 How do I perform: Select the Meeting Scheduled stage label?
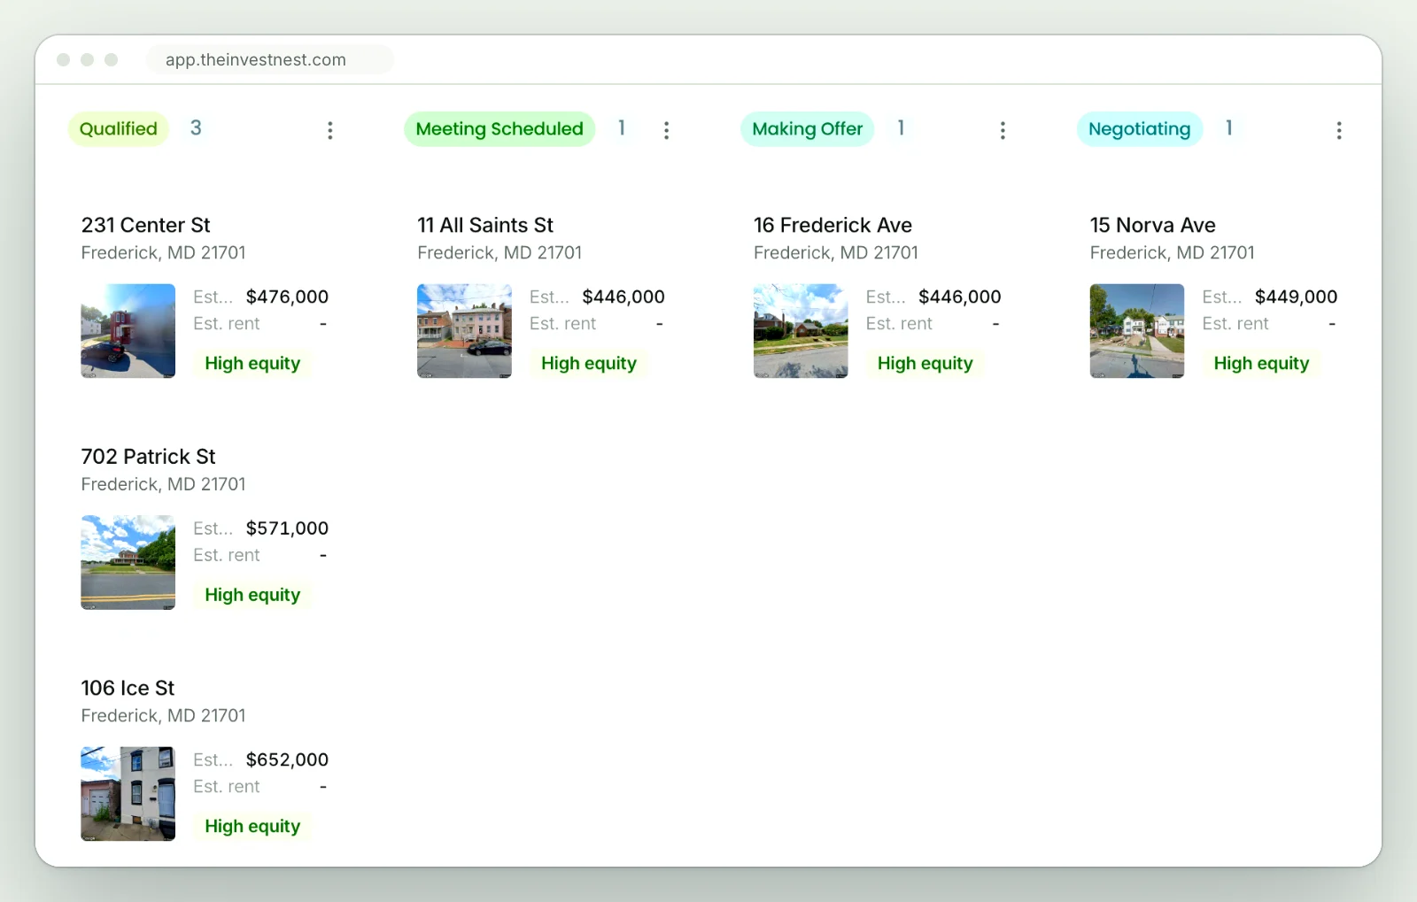499,129
